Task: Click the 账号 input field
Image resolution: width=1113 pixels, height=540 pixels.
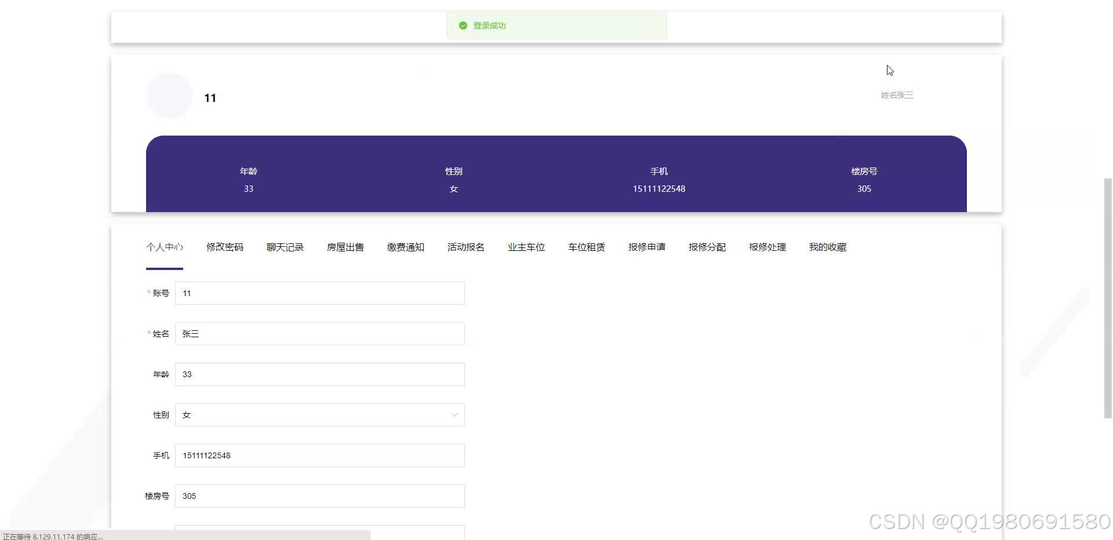Action: click(320, 293)
